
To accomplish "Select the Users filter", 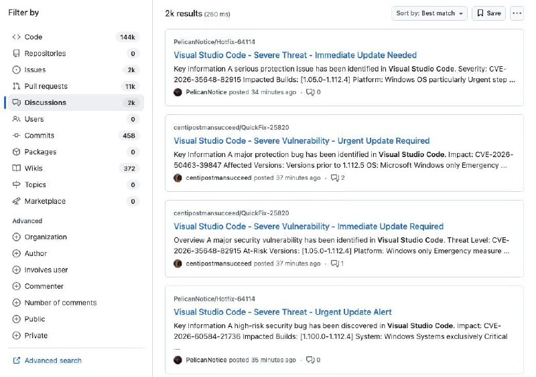I will coord(34,119).
